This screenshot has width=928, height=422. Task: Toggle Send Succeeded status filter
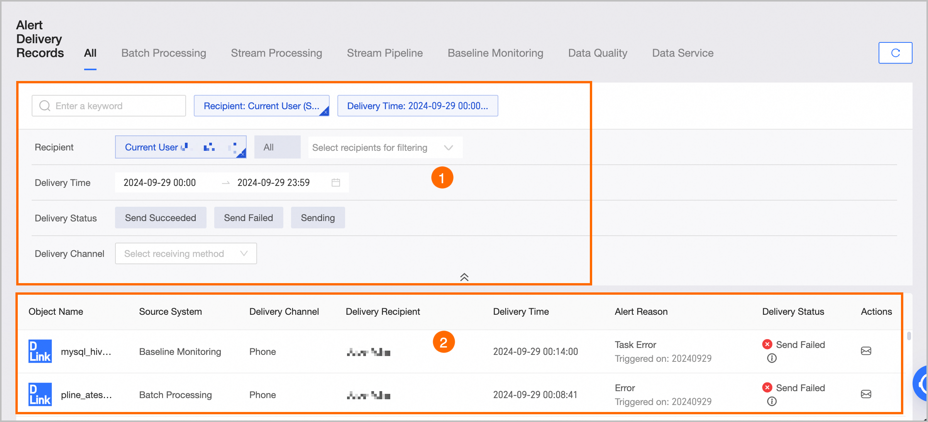pos(161,218)
